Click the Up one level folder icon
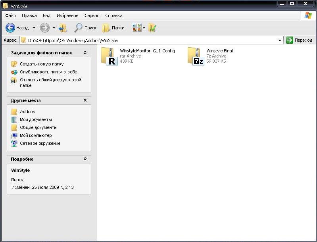317x242 pixels. coord(63,28)
